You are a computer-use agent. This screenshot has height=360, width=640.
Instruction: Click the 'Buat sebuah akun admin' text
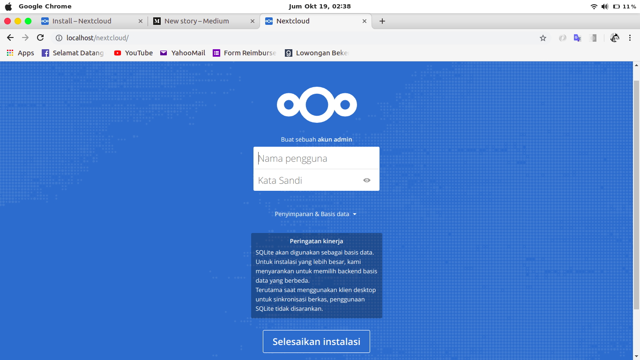pos(316,139)
